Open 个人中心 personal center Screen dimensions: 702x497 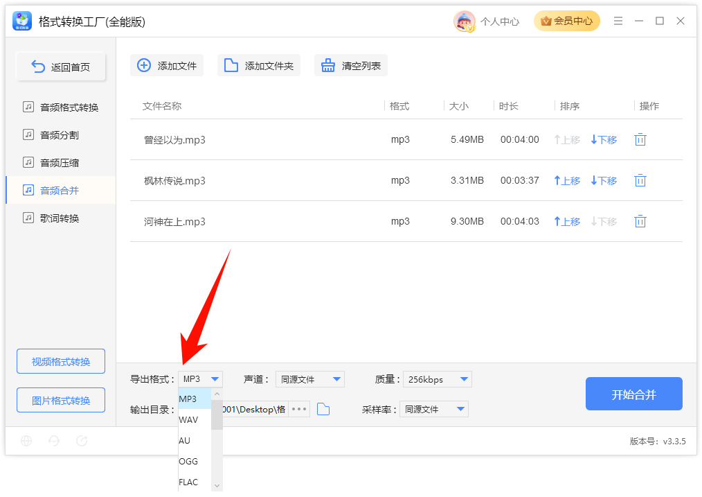(500, 21)
